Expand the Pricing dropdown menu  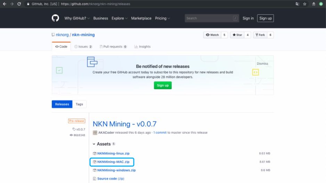[163, 18]
